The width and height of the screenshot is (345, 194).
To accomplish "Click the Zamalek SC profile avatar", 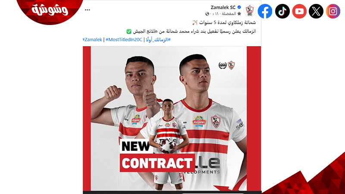I will click(250, 10).
